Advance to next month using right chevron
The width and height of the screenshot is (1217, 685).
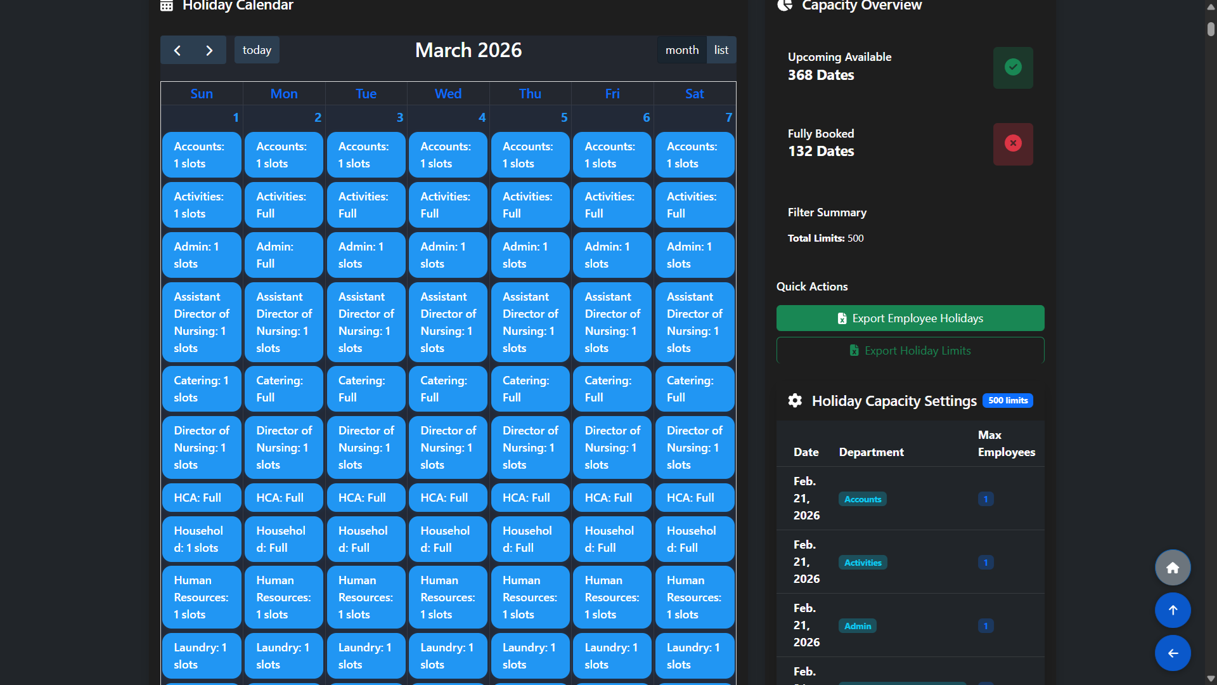coord(209,49)
